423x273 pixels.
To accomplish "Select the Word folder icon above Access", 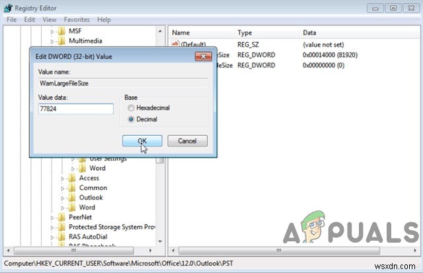I will point(82,168).
